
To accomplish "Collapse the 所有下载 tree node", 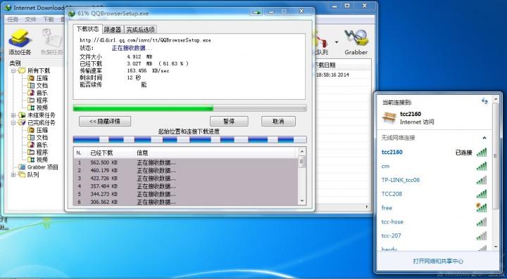I will pyautogui.click(x=13, y=71).
